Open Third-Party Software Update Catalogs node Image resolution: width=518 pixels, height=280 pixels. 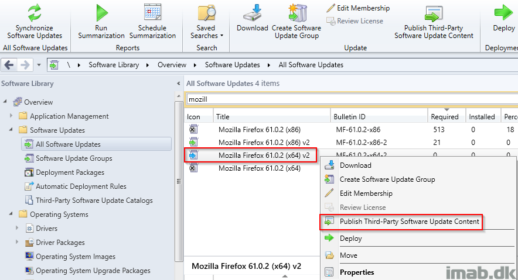(x=94, y=201)
